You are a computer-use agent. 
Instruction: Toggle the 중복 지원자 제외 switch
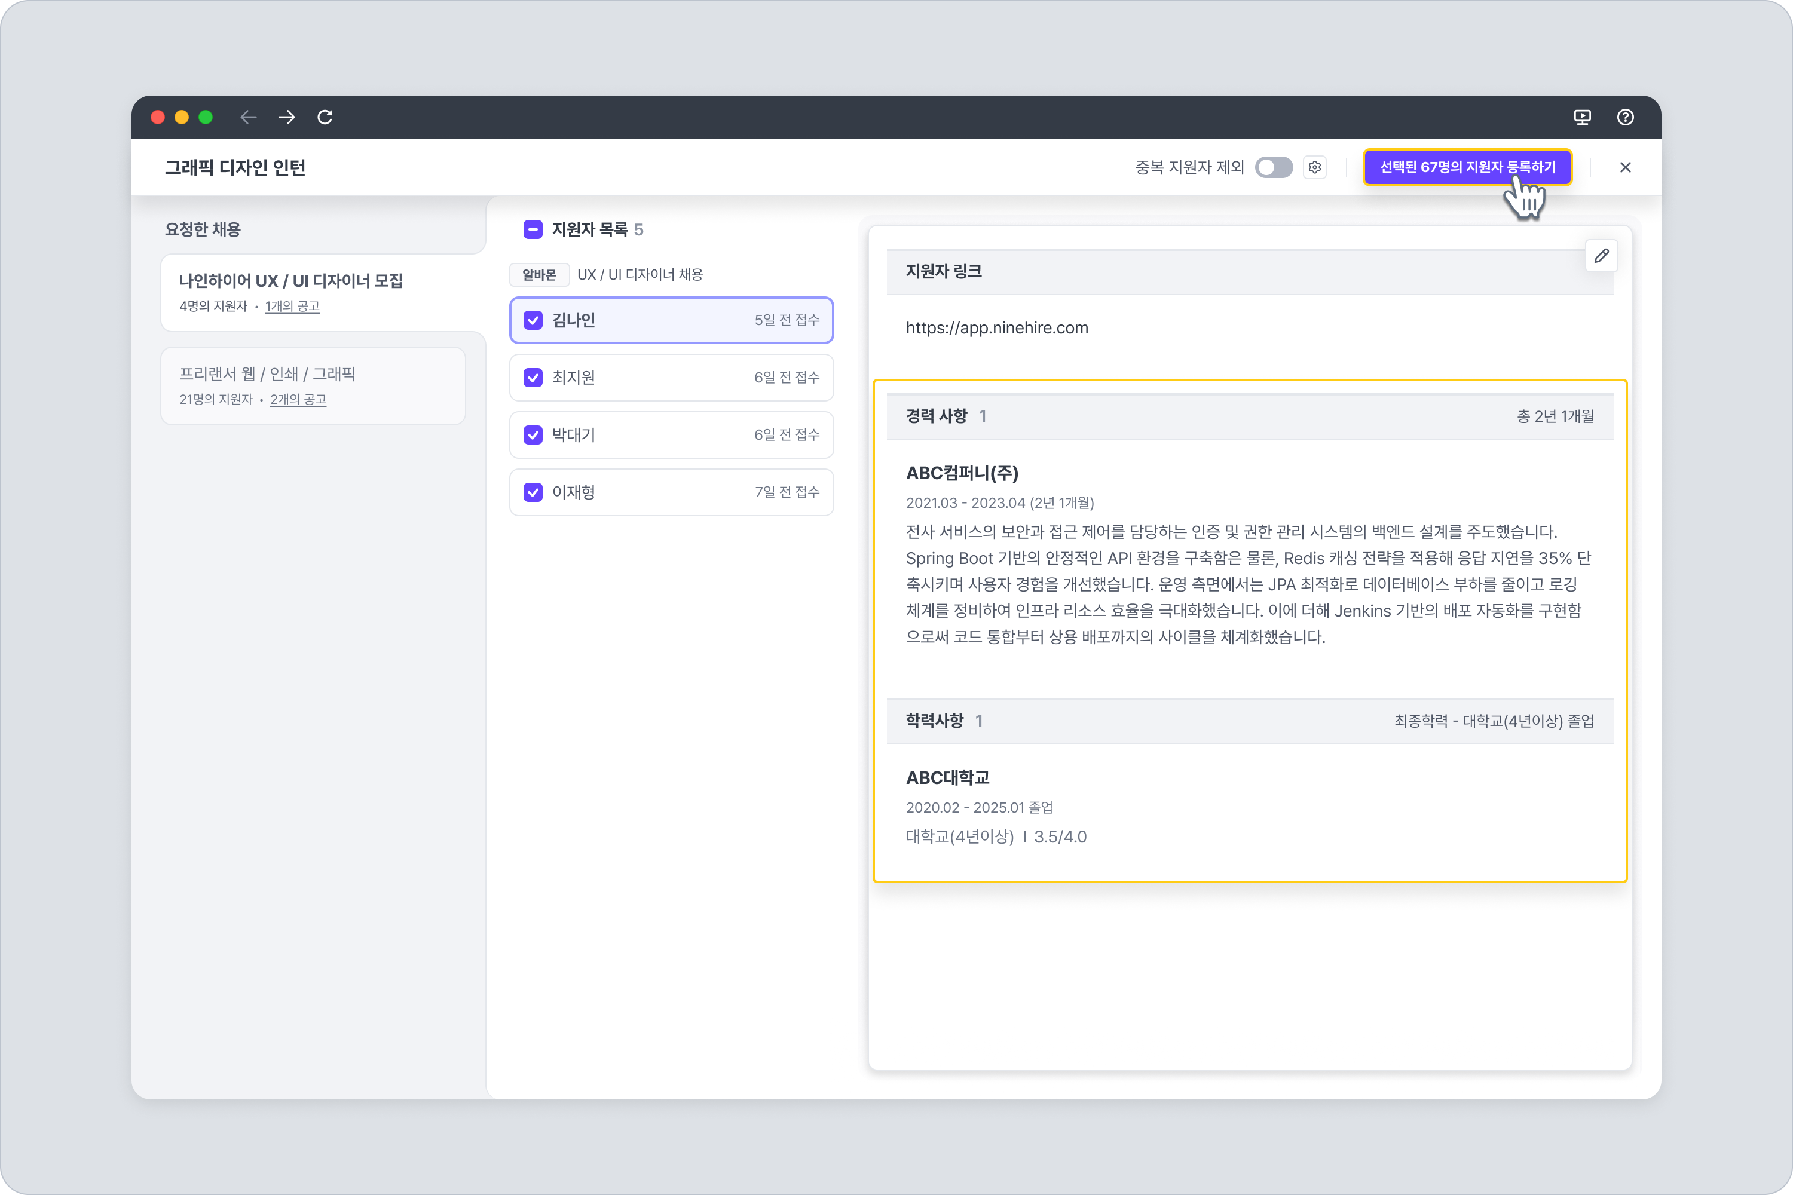pos(1273,167)
